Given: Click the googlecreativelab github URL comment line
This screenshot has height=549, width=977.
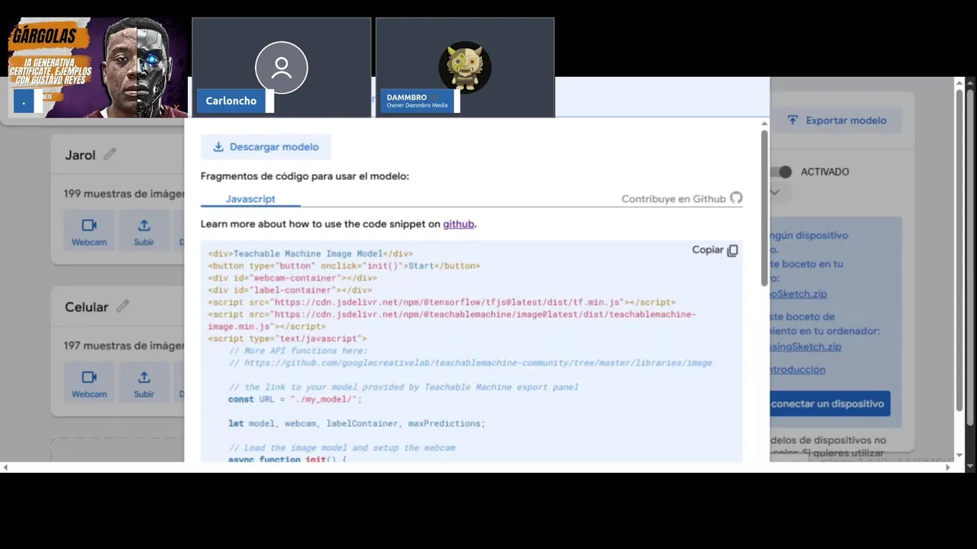Looking at the screenshot, I should (470, 363).
